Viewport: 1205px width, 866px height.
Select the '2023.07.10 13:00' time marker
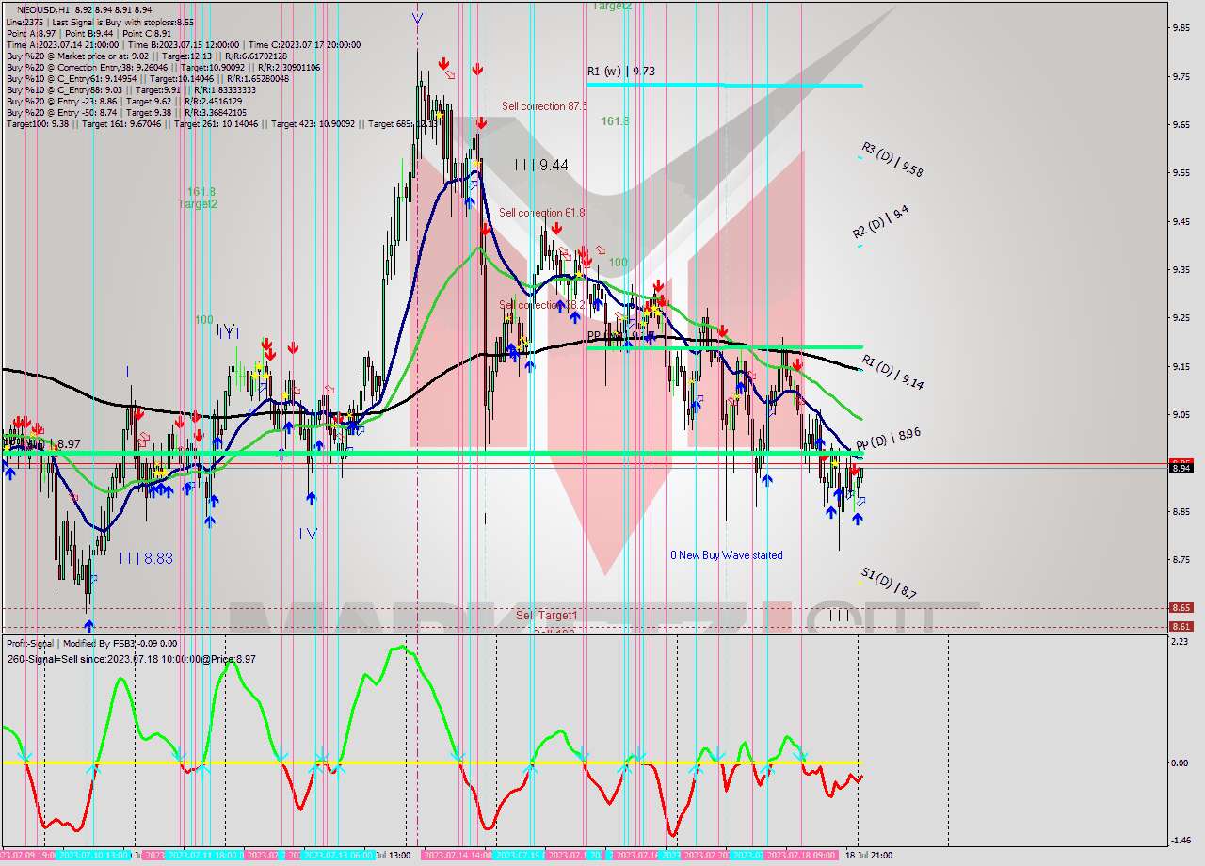click(x=92, y=856)
